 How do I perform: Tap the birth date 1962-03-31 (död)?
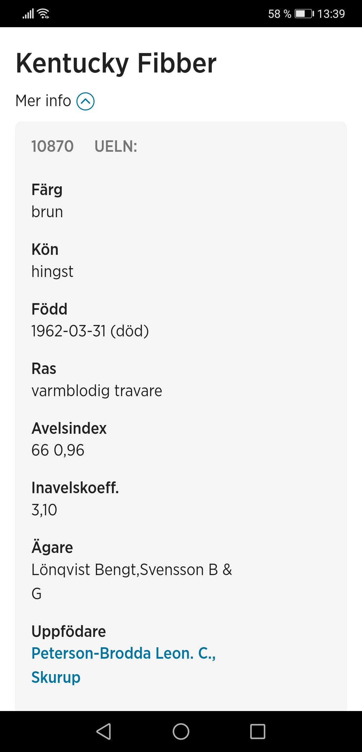pos(90,331)
